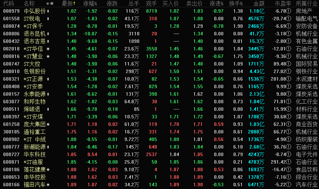The height and width of the screenshot is (189, 319).
Task: Click the circled 1 icon next to 291.42
Action: coord(289,162)
